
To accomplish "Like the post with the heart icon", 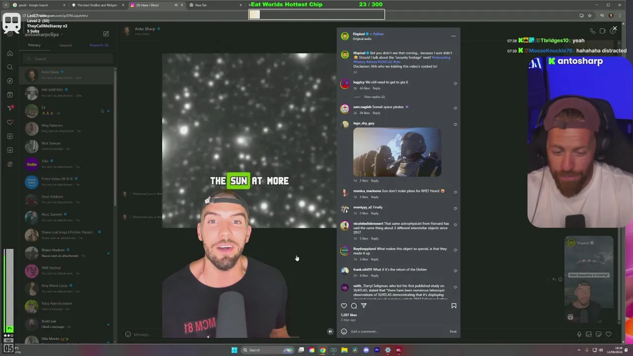I will (x=344, y=306).
